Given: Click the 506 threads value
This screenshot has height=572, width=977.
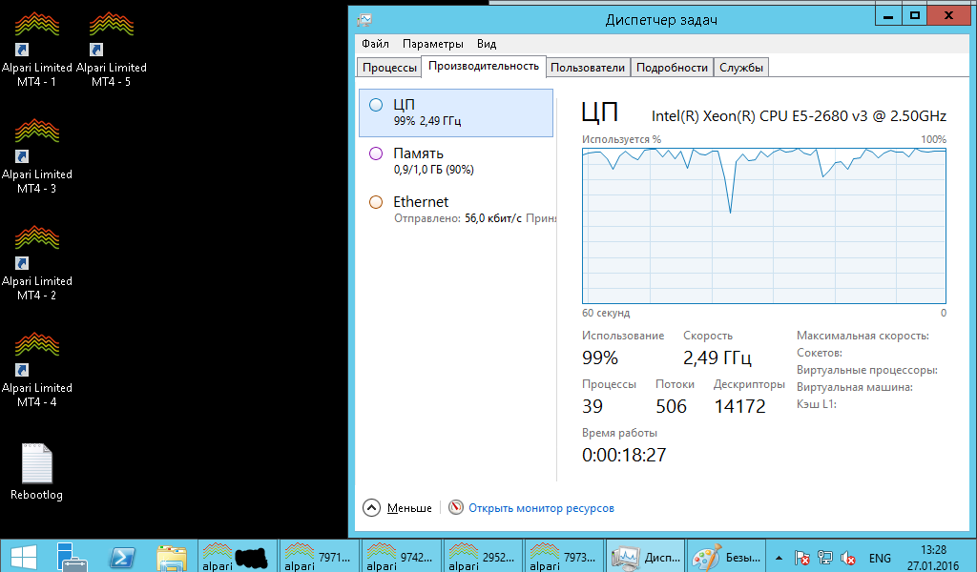Looking at the screenshot, I should click(x=671, y=406).
